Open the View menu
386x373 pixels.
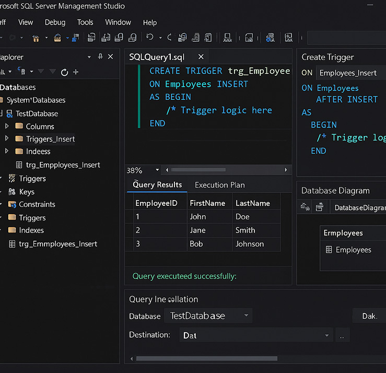(x=26, y=22)
